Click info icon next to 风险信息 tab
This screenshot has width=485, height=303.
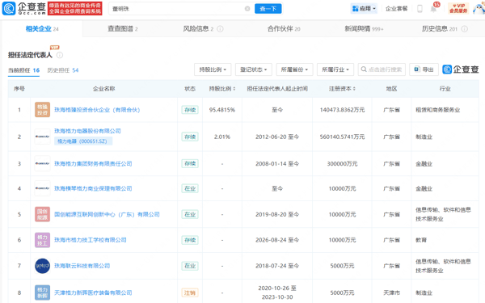220,29
